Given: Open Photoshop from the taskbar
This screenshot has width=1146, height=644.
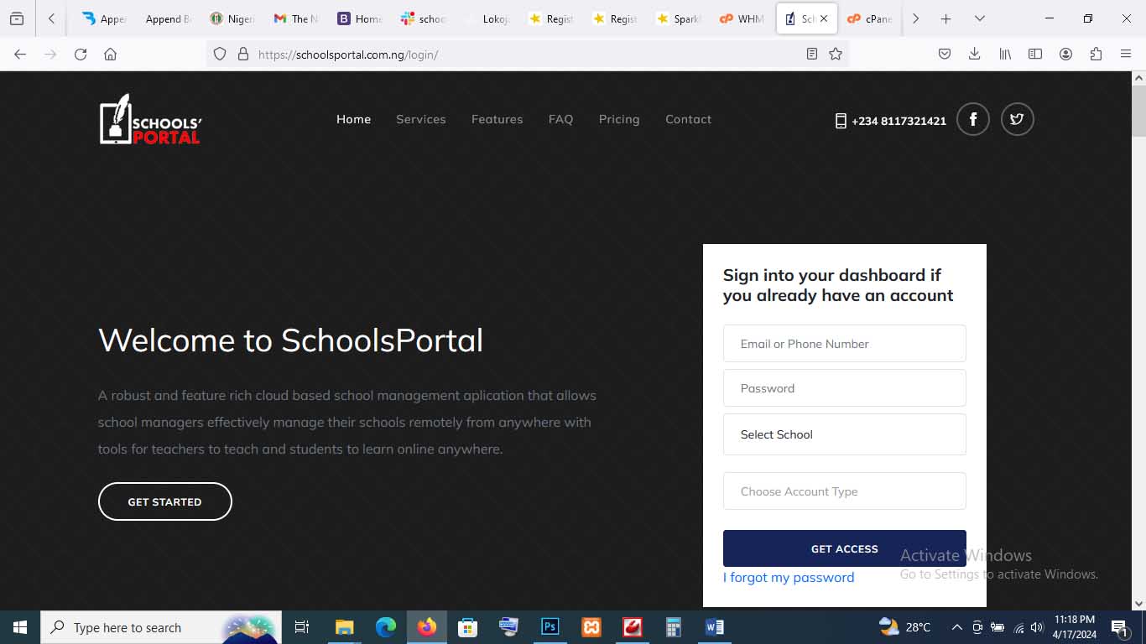Looking at the screenshot, I should coord(550,627).
